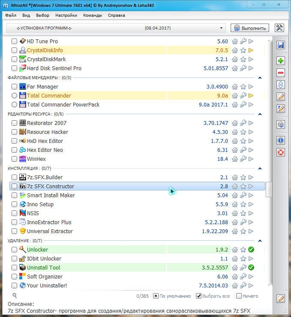Check the 7z SFX Constructor checkbox

(x=14, y=186)
